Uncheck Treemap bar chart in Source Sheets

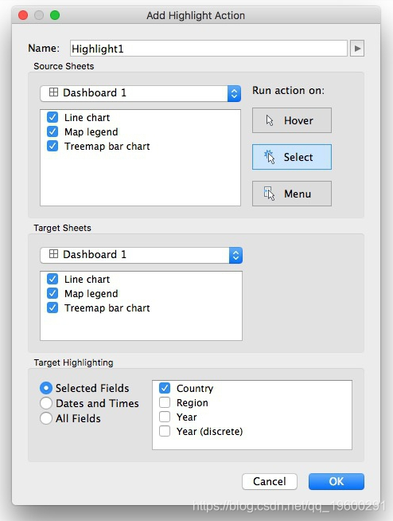(53, 146)
